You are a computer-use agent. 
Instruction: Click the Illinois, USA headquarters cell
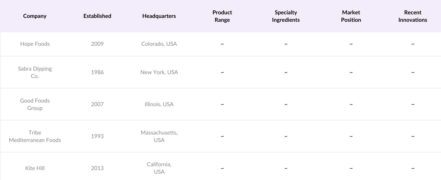[x=159, y=104]
